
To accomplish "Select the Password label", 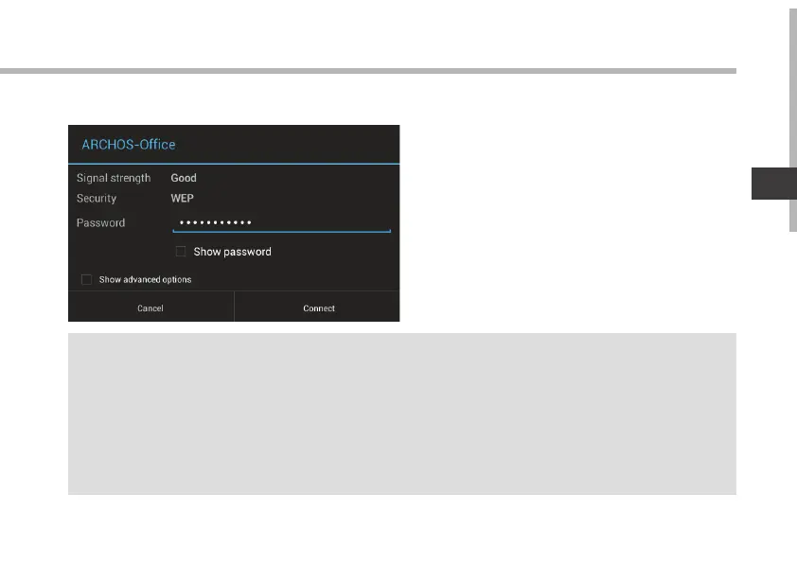I will (x=100, y=222).
